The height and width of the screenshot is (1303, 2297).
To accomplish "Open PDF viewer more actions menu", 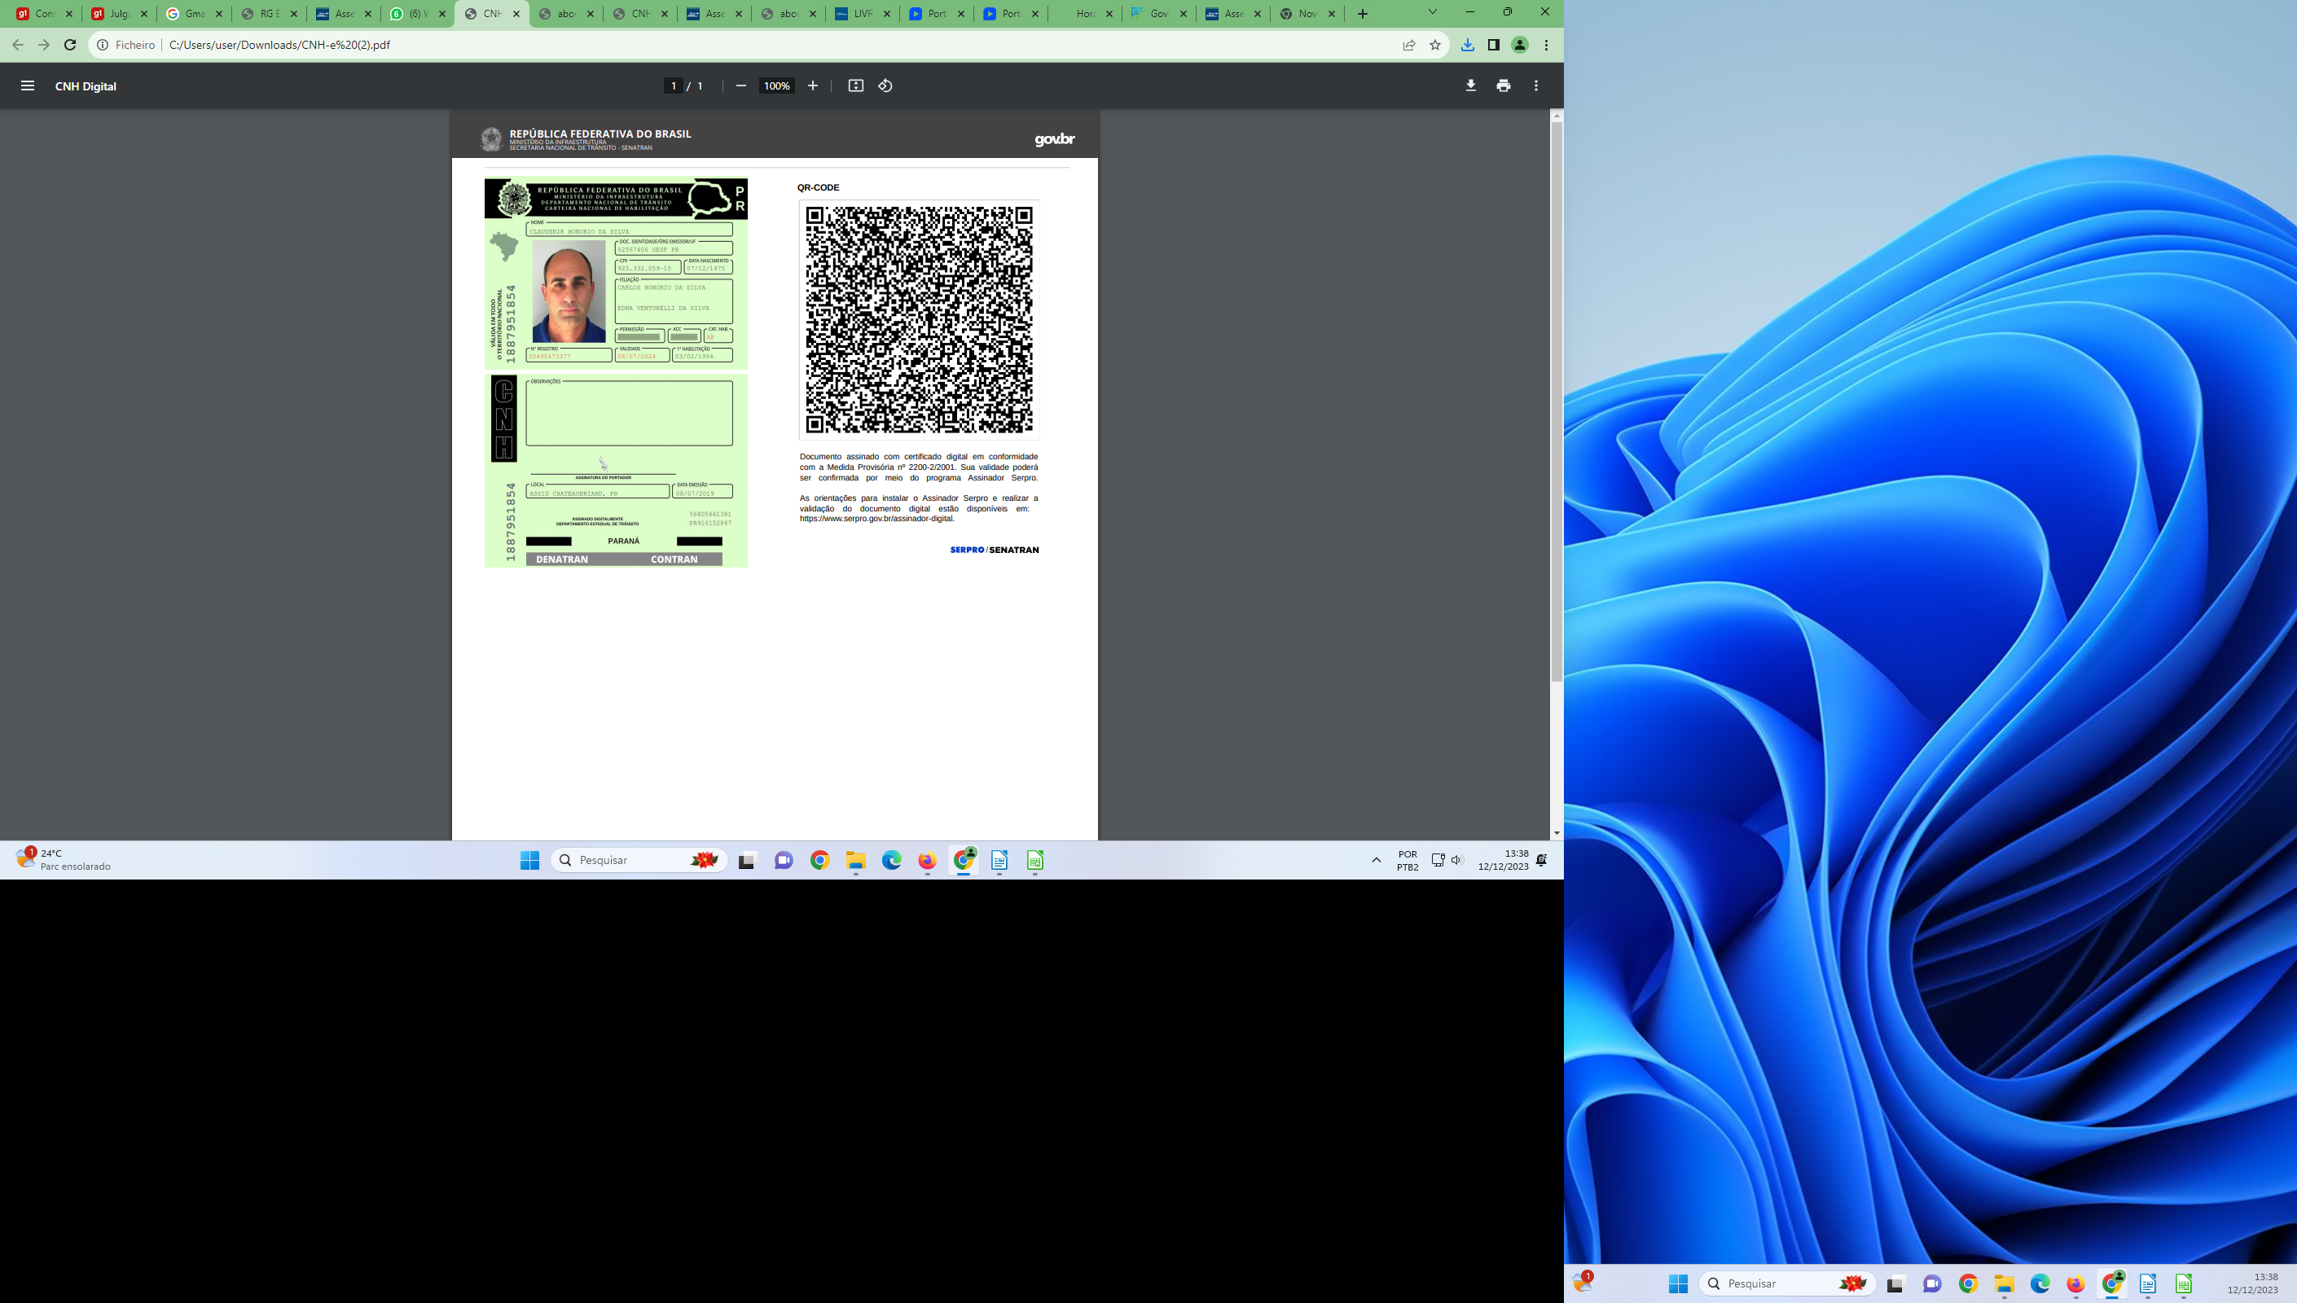I will [1536, 86].
